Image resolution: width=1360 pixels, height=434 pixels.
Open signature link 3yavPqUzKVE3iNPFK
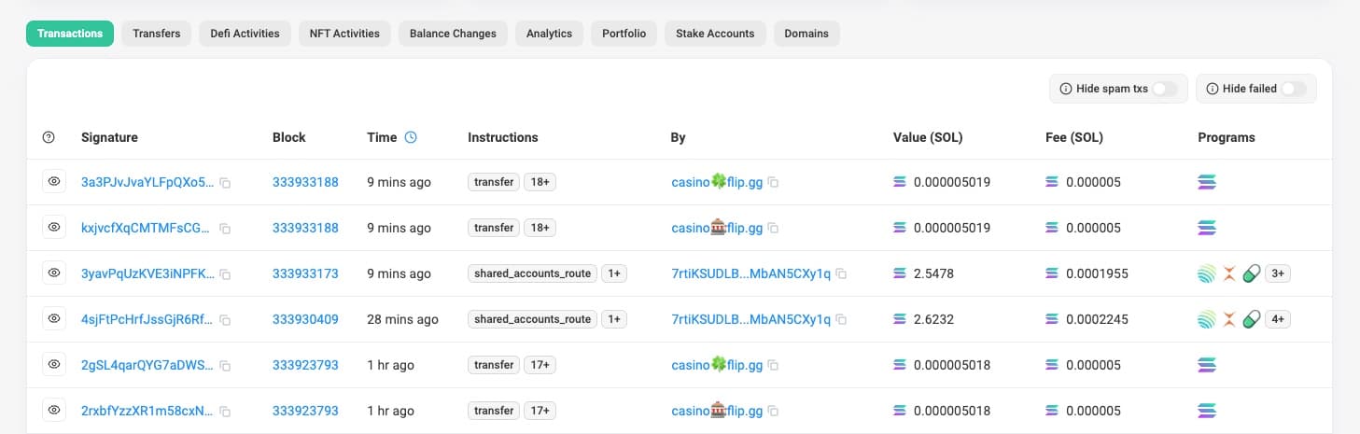147,273
